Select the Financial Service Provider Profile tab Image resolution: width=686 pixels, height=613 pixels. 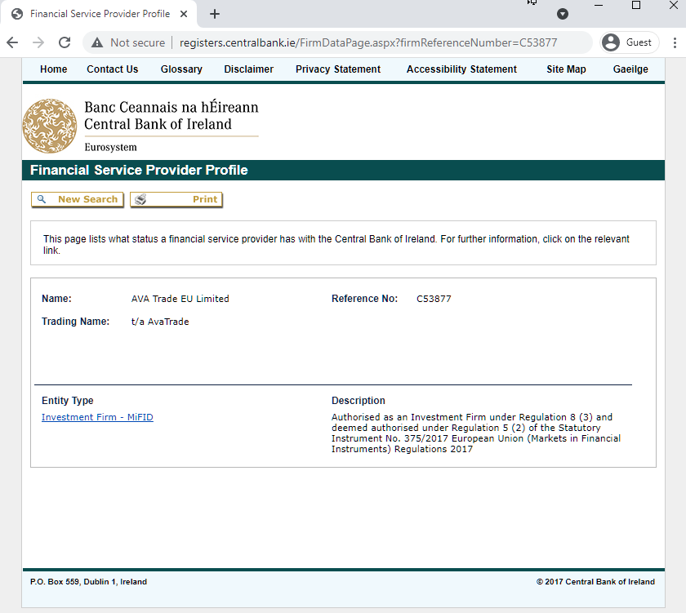[99, 14]
